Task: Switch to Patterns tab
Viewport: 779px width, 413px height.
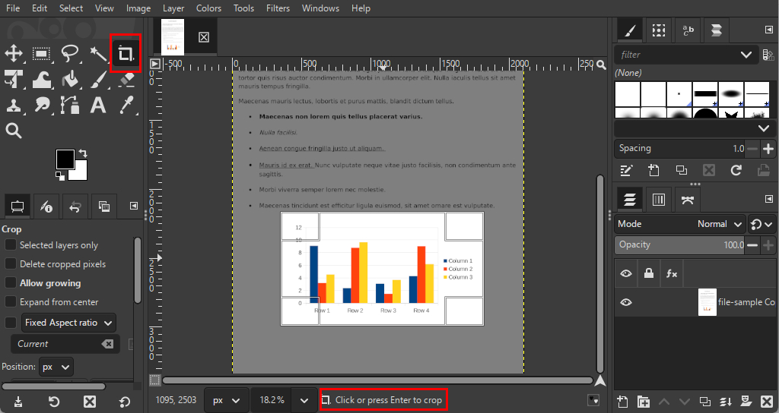Action: [659, 30]
